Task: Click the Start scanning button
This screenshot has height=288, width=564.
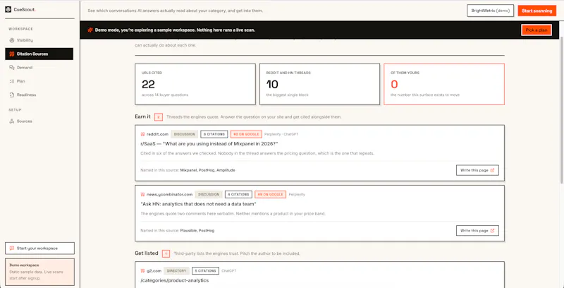Action: [537, 11]
